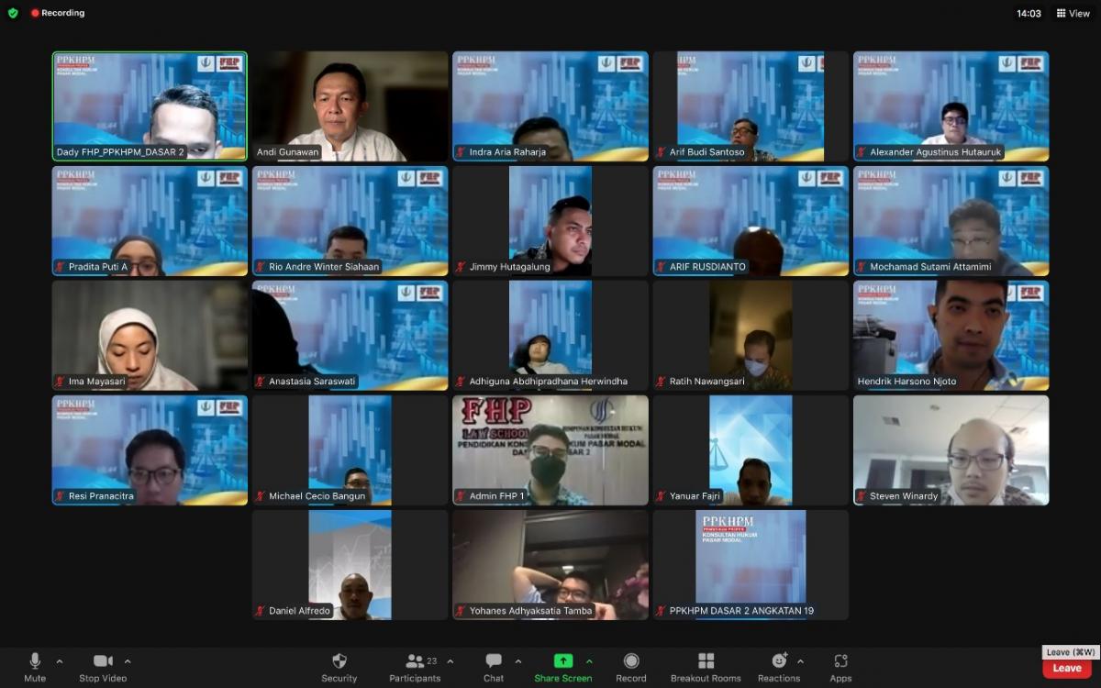Click the red Leave button
Screen dimensions: 1101x688
pyautogui.click(x=1066, y=669)
